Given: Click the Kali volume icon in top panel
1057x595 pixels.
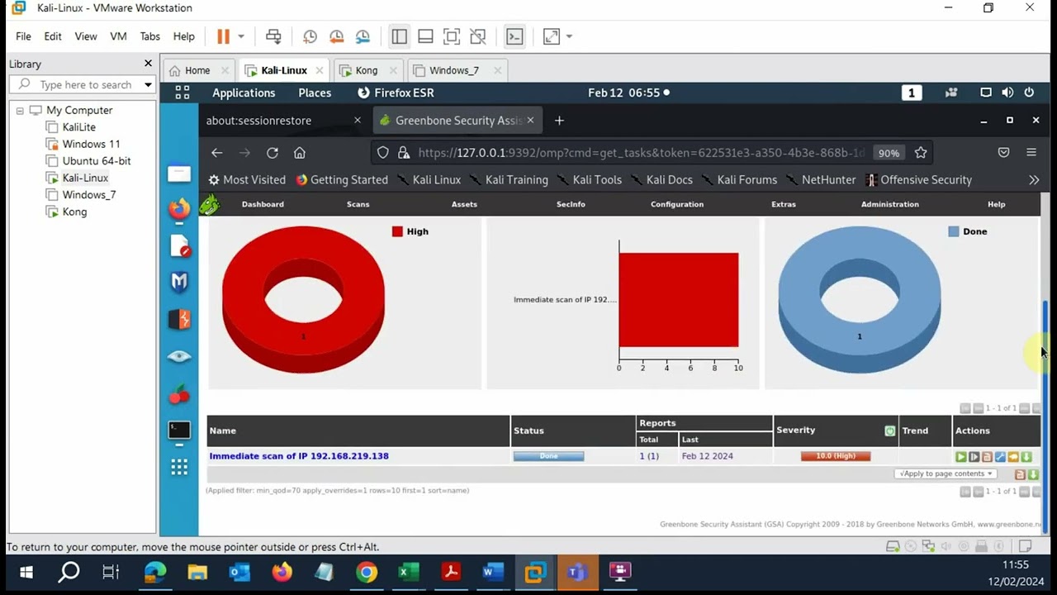Looking at the screenshot, I should coord(1007,93).
